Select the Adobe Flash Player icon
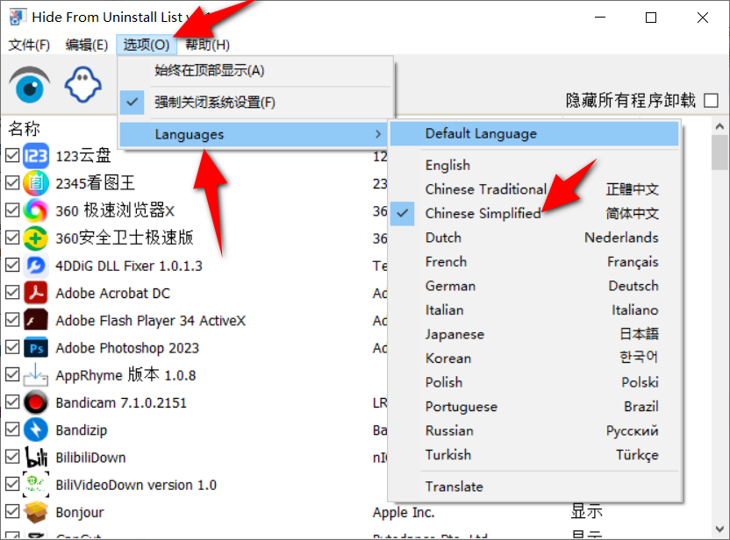 (36, 321)
